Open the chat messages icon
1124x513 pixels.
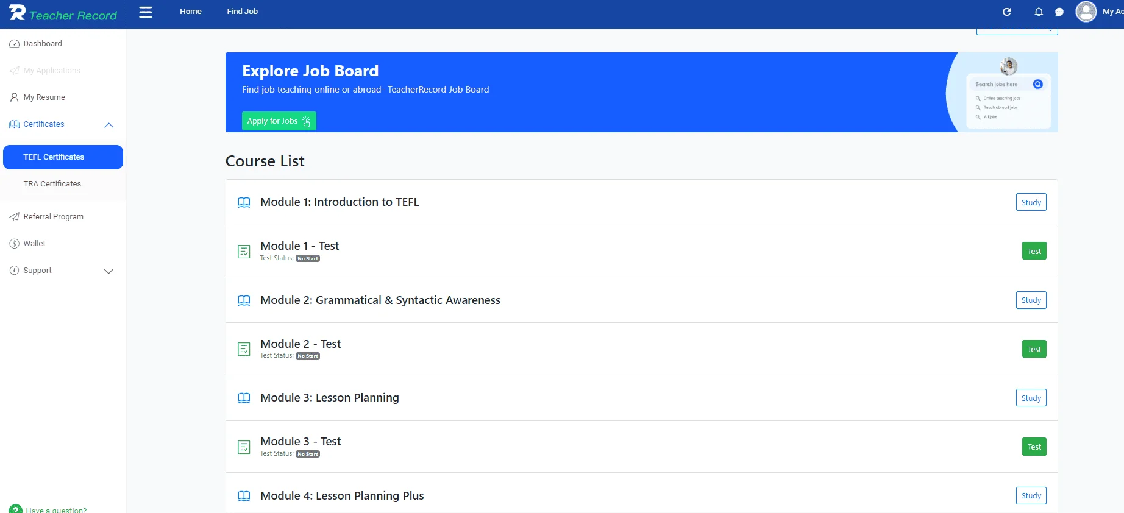point(1059,12)
